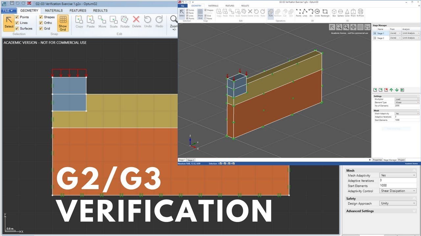
Task: Click the delete stage icon with red X
Action: [x=386, y=90]
